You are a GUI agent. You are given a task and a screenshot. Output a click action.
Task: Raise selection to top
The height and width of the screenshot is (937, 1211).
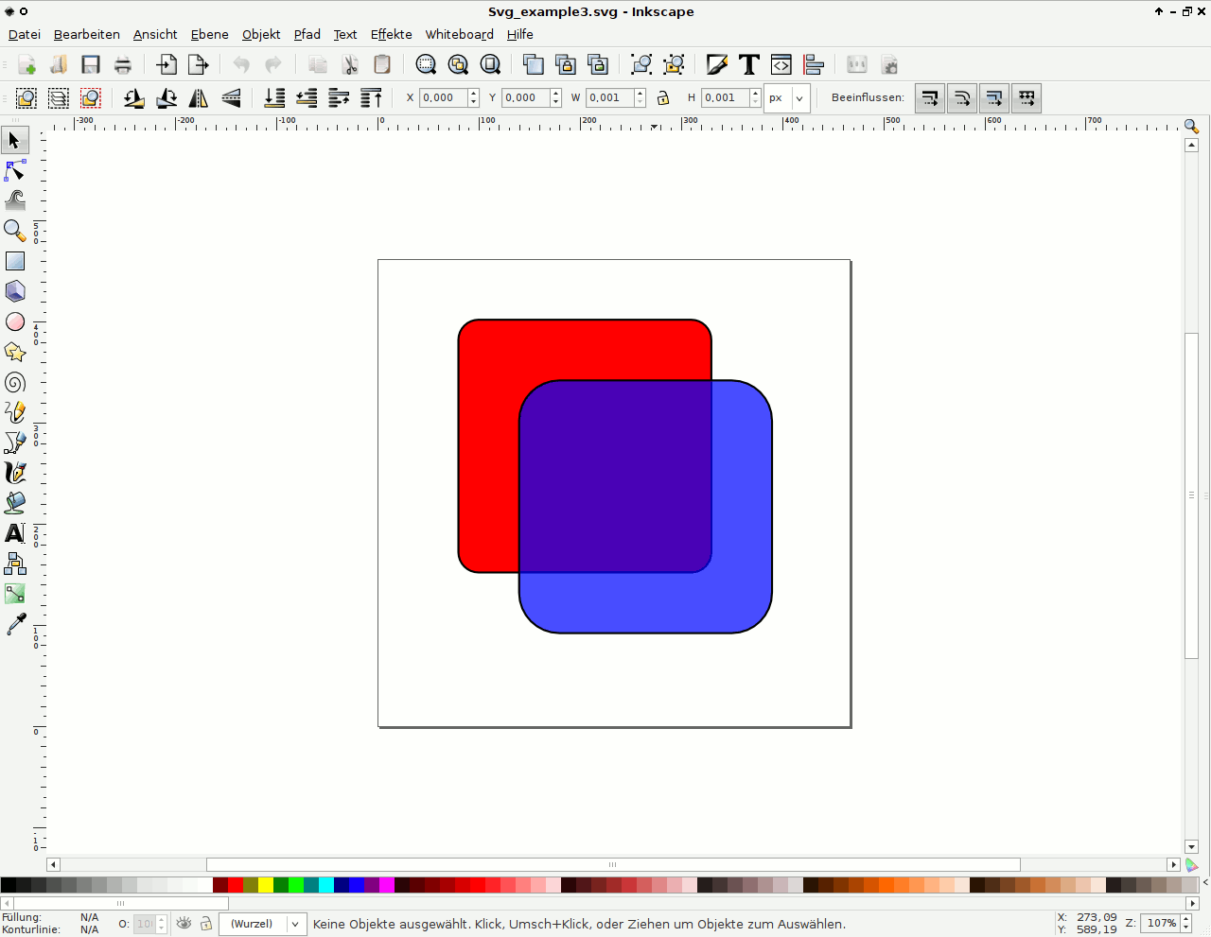[x=371, y=97]
